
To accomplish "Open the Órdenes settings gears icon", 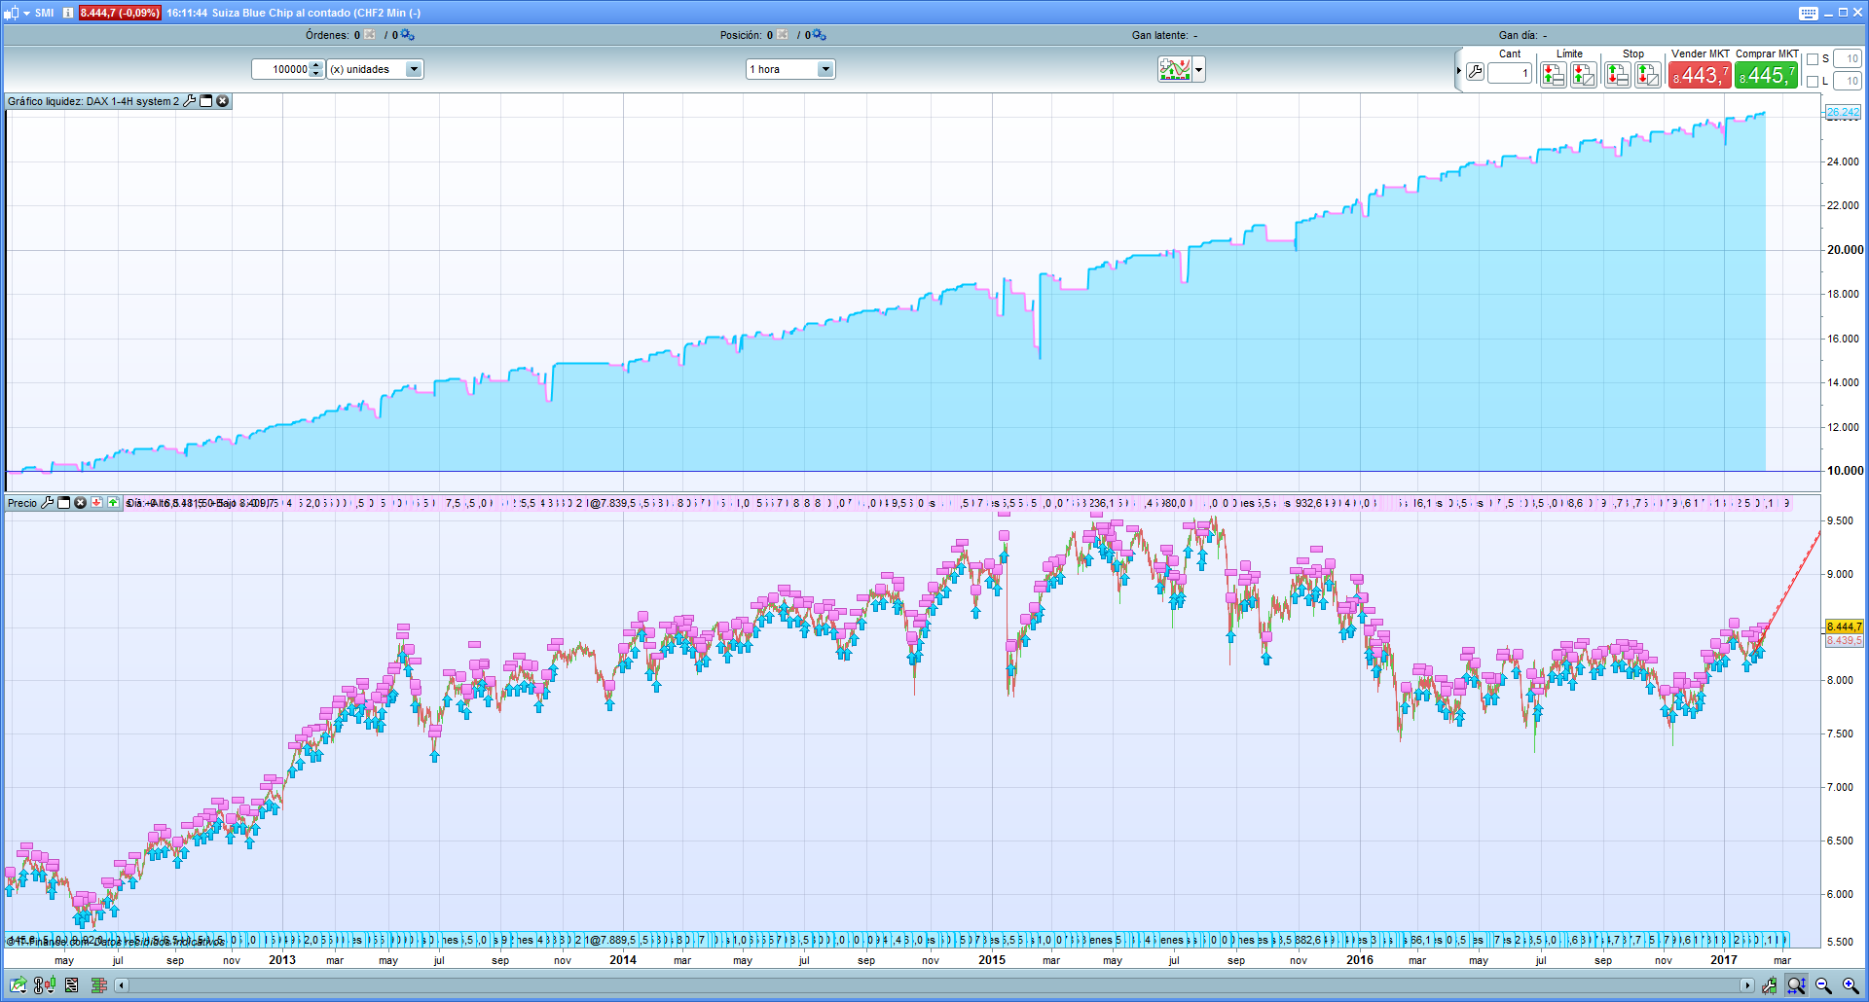I will tap(407, 35).
